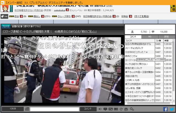Toggle comment display speech-bubble icon
The height and width of the screenshot is (113, 176).
pos(105,109)
